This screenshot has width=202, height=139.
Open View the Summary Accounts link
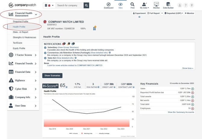click(181, 112)
